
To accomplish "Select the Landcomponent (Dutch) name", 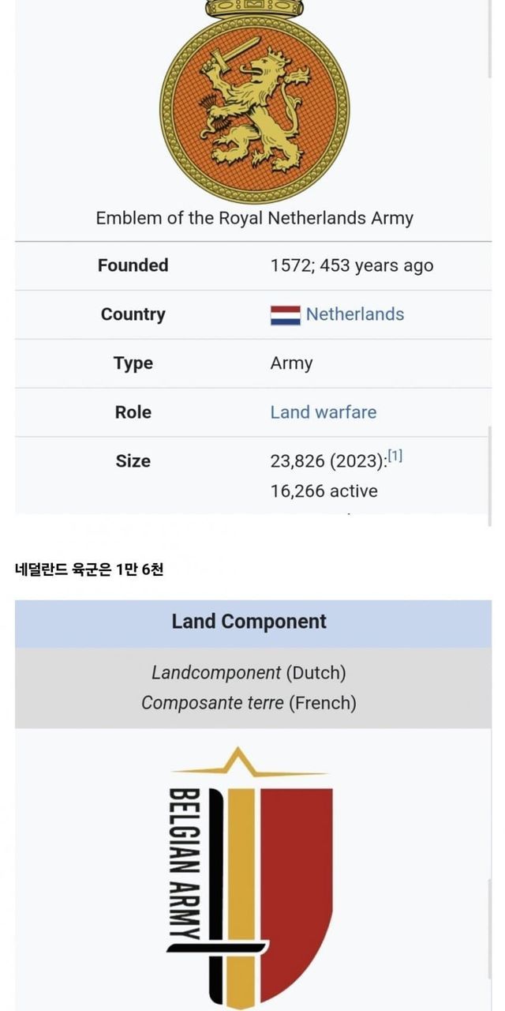I will pos(249,673).
